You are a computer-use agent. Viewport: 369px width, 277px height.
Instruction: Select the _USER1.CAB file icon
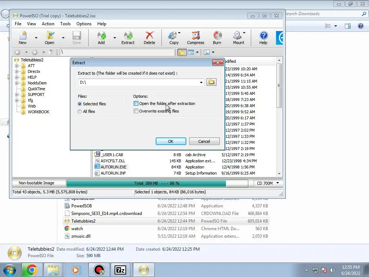click(97, 154)
